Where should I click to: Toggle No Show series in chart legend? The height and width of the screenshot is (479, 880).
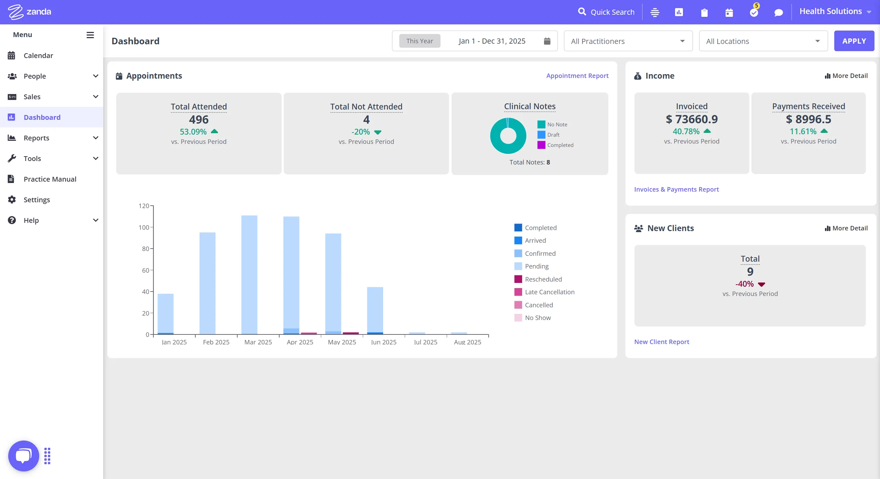[x=537, y=318]
